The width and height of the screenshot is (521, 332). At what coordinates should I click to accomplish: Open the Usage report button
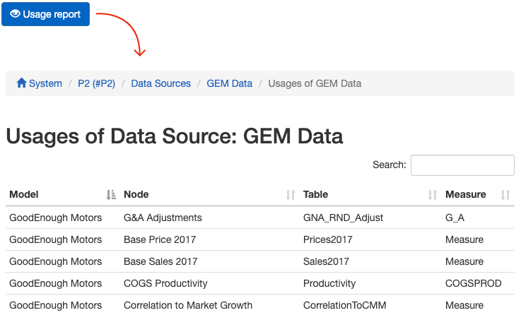pyautogui.click(x=46, y=14)
